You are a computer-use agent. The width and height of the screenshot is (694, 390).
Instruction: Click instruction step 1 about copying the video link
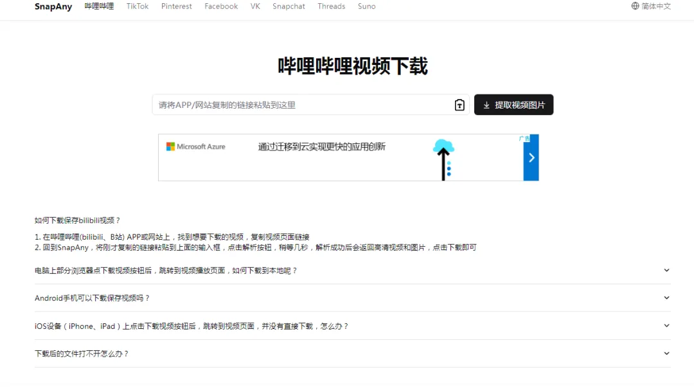click(x=172, y=237)
